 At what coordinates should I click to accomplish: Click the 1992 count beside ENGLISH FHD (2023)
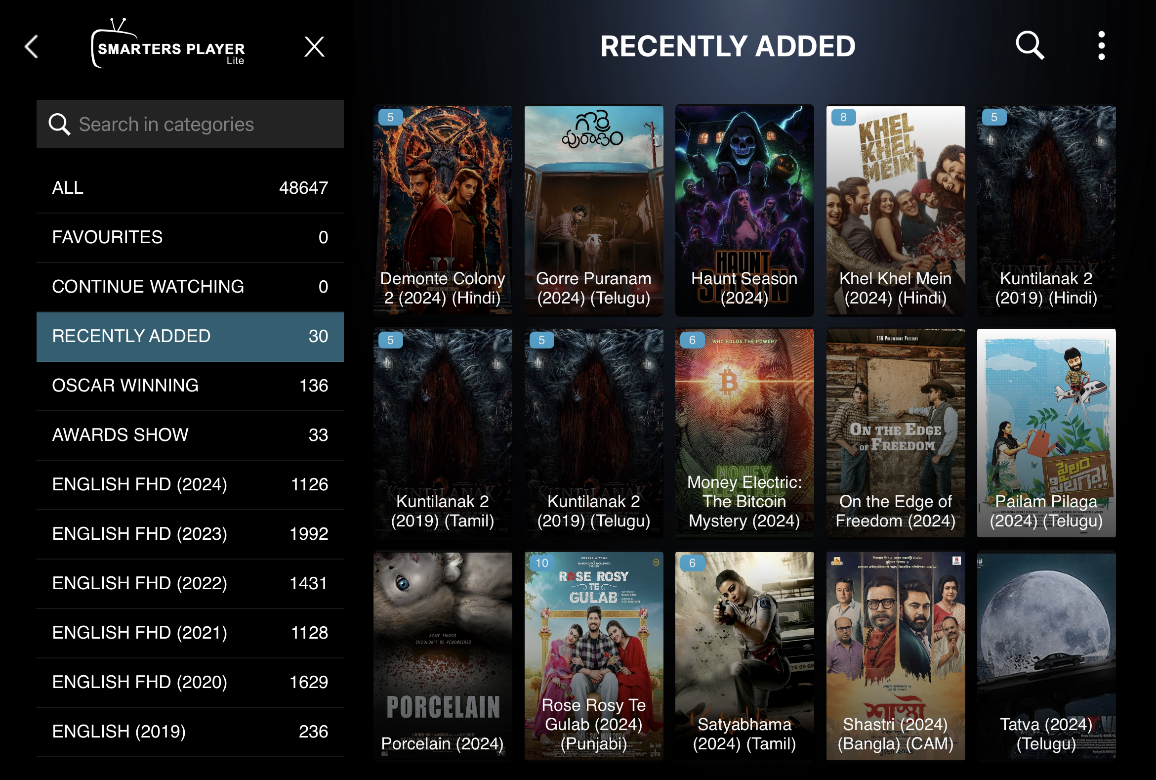point(309,534)
